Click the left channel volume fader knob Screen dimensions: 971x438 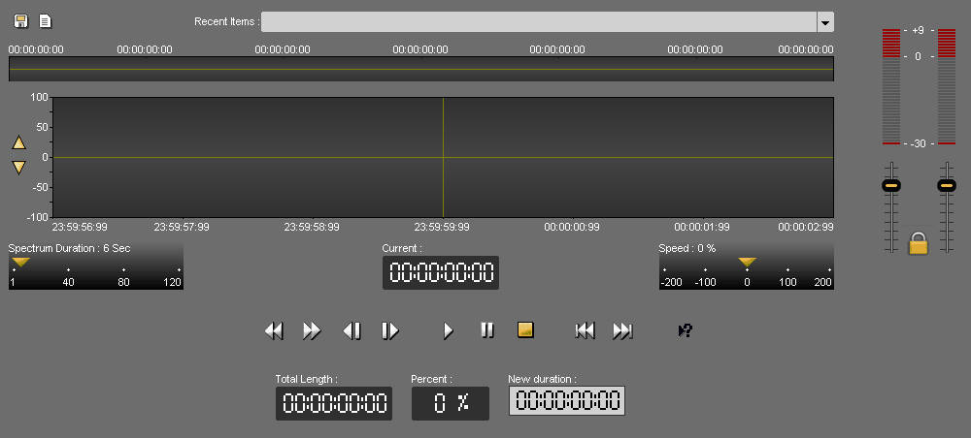click(891, 185)
